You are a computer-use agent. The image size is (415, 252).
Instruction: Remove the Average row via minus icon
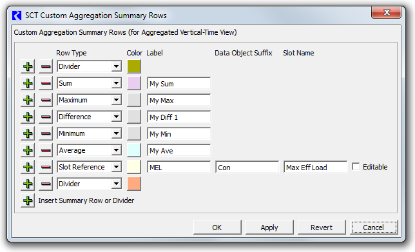click(x=46, y=150)
